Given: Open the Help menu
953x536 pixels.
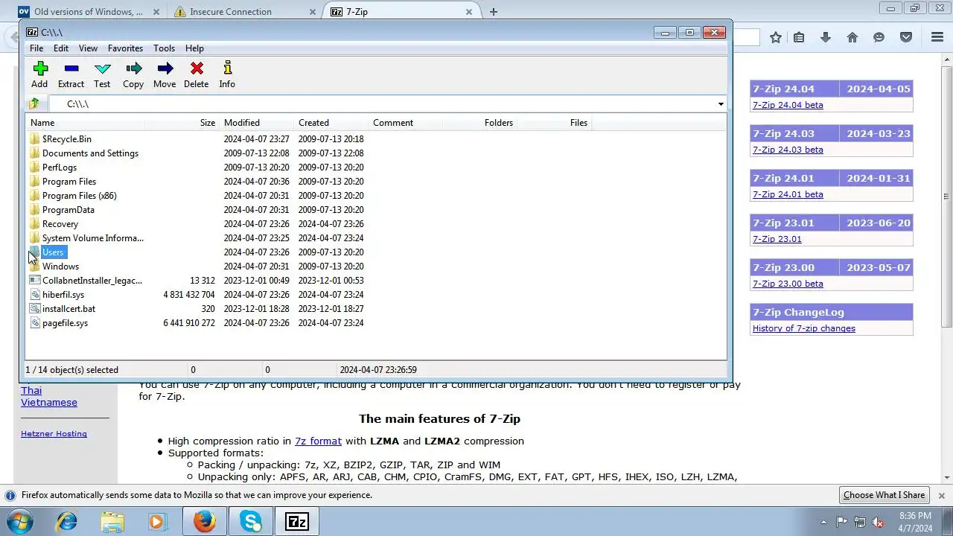Looking at the screenshot, I should 194,48.
